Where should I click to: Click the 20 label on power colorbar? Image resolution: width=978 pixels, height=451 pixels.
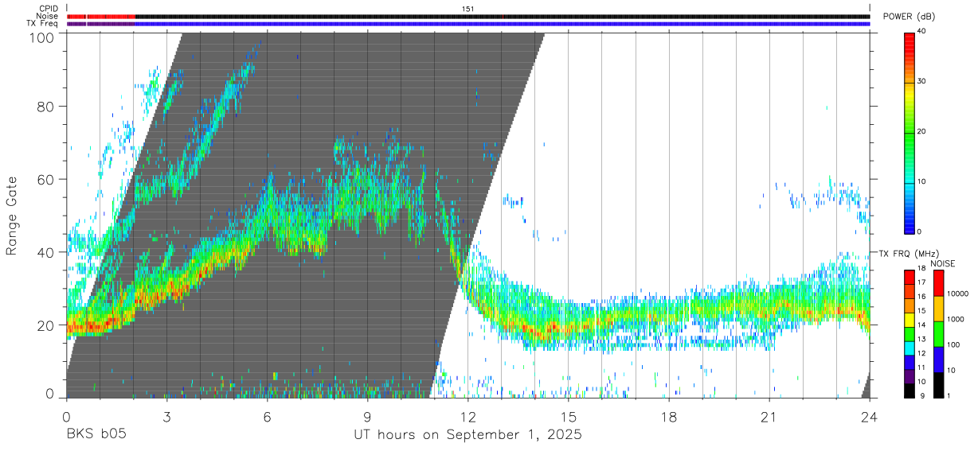coord(921,132)
